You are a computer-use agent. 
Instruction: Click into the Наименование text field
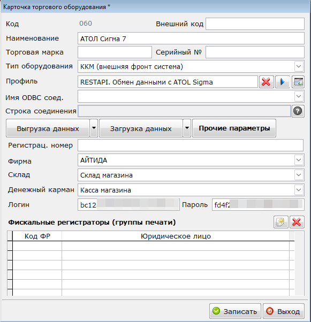click(191, 39)
